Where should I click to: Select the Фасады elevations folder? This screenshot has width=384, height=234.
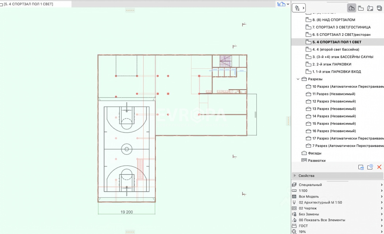(x=315, y=153)
